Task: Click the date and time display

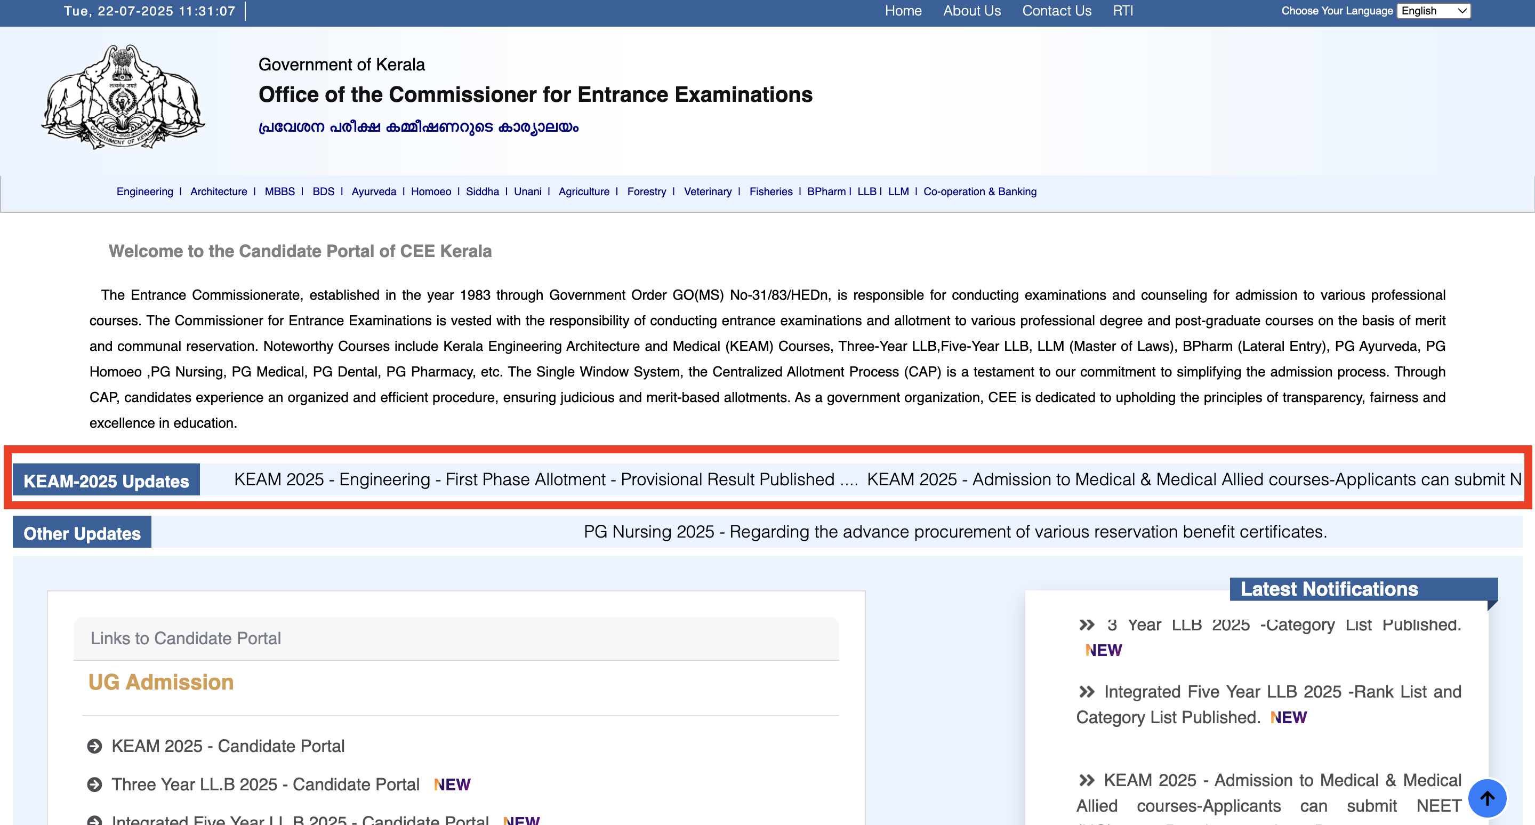Action: tap(150, 11)
